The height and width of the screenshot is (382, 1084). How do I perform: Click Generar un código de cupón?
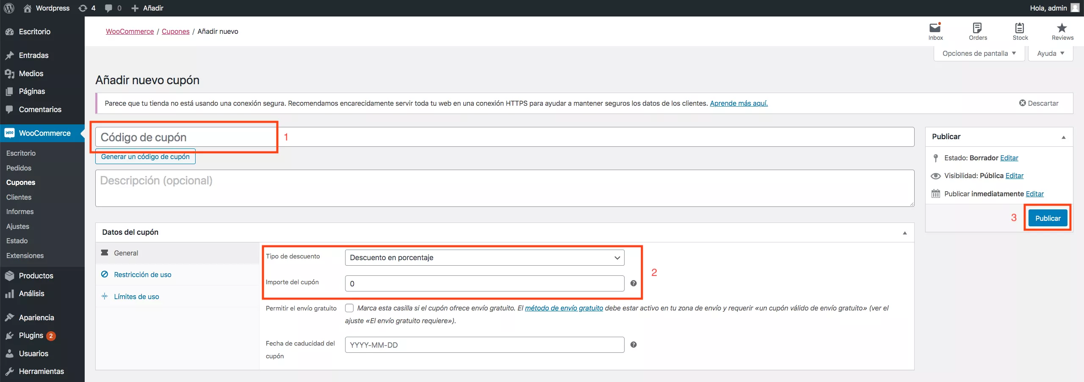(x=145, y=157)
